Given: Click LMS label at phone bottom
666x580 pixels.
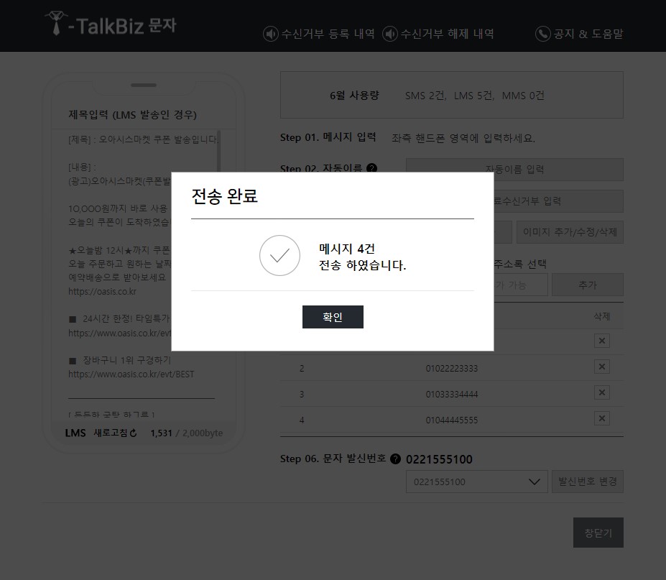Looking at the screenshot, I should tap(75, 433).
